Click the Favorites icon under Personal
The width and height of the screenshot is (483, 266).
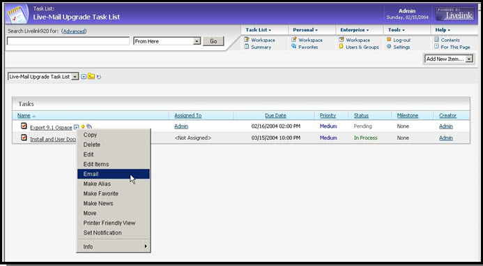click(x=294, y=47)
